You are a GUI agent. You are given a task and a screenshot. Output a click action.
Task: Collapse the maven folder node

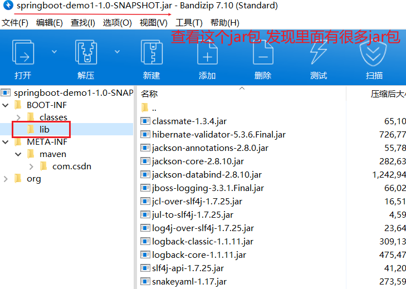coord(18,154)
